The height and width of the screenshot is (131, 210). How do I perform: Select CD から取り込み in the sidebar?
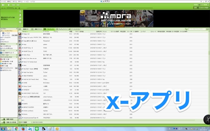[x=7, y=46]
